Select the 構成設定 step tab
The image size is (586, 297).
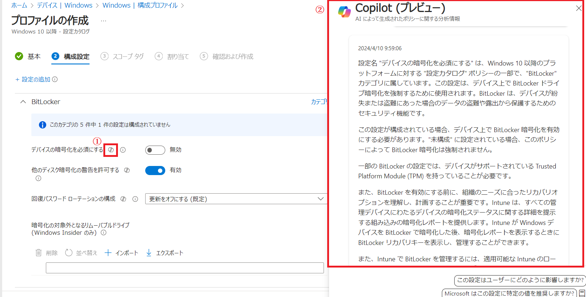coord(71,56)
